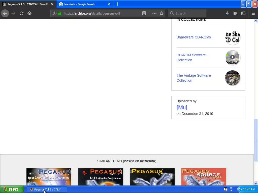
Task: Click the scrollbar down arrow
Action: click(x=256, y=183)
